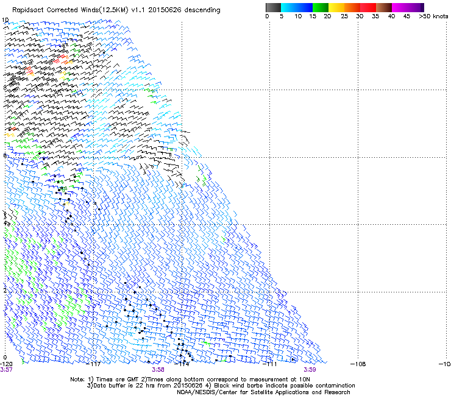Click the '25' label on color scale
The width and height of the screenshot is (451, 396).
(x=344, y=16)
